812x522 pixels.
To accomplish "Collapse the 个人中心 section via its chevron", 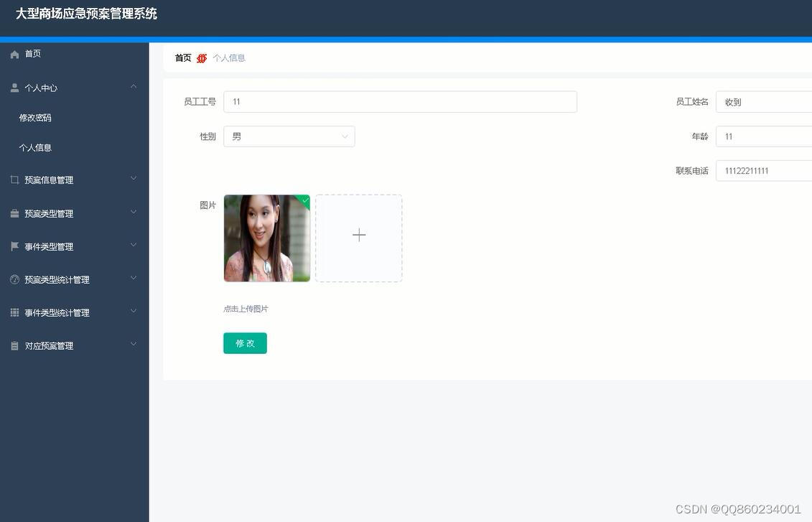I will pyautogui.click(x=134, y=86).
